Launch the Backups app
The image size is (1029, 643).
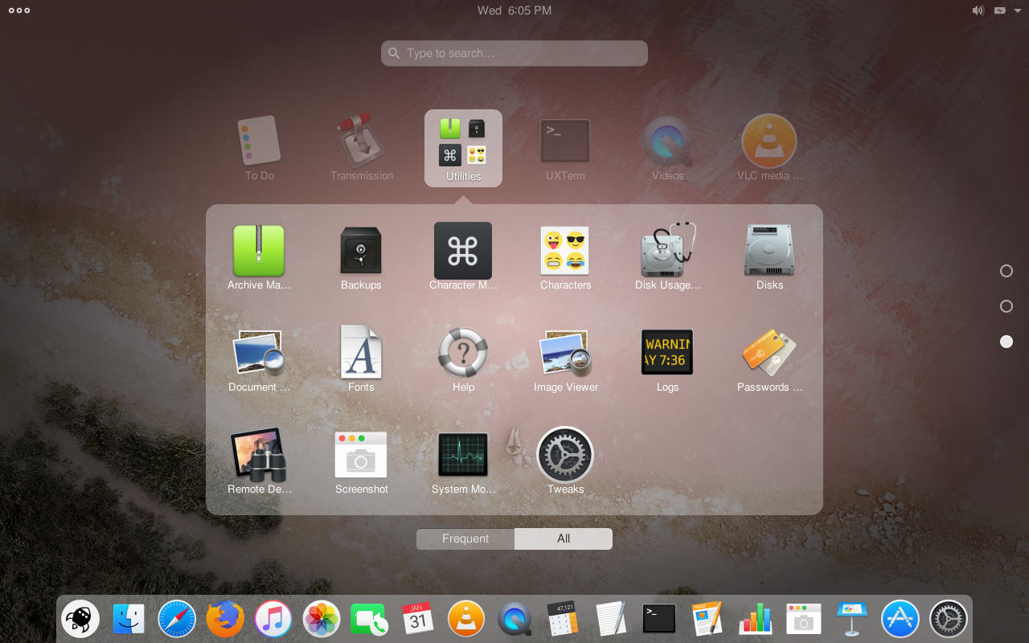point(361,257)
